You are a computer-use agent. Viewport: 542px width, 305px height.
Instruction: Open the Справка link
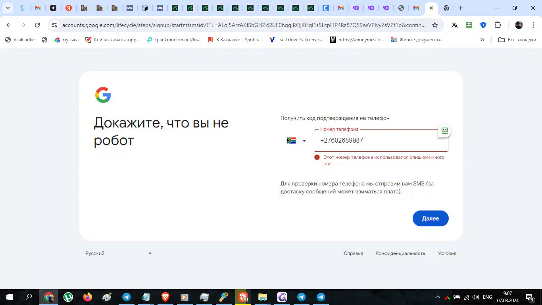tap(354, 253)
